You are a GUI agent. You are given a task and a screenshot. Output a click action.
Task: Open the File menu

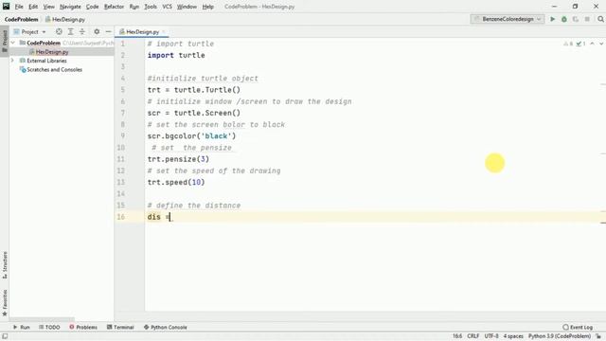19,7
